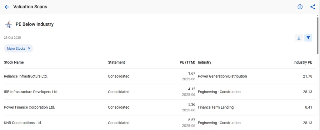The height and width of the screenshot is (130, 320).
Task: Open the filter options
Action: pyautogui.click(x=308, y=38)
